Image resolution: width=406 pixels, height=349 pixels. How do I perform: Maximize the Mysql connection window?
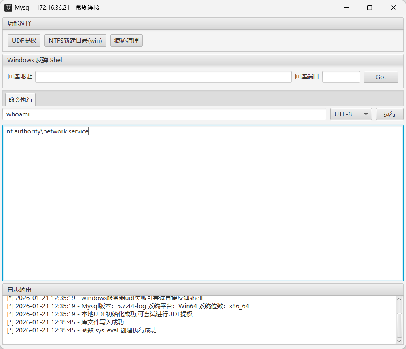click(x=369, y=8)
